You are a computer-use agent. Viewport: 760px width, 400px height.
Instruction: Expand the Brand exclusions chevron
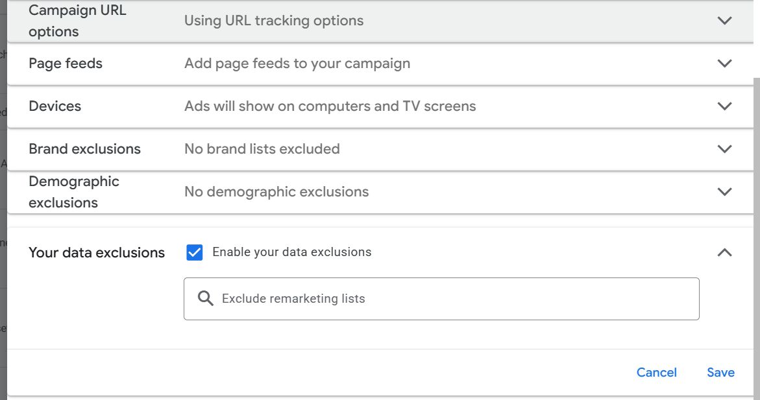pyautogui.click(x=724, y=148)
